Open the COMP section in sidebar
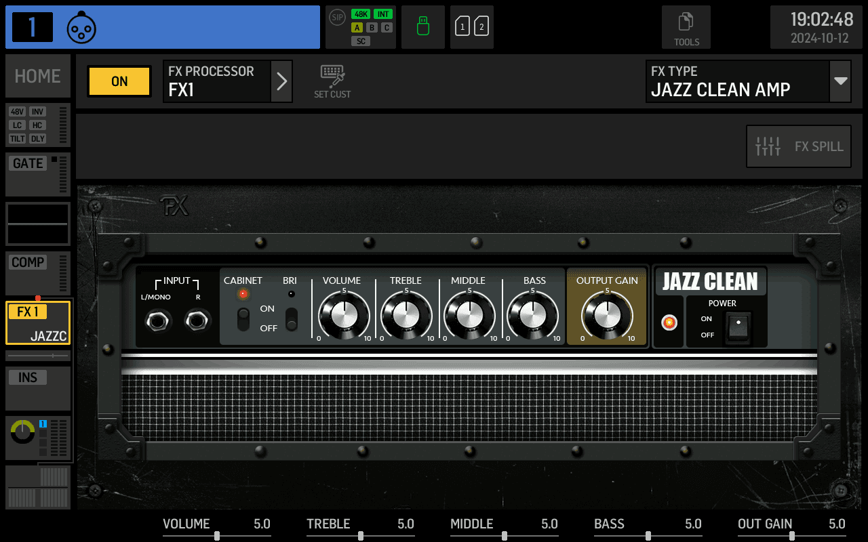The height and width of the screenshot is (542, 868). pos(38,273)
